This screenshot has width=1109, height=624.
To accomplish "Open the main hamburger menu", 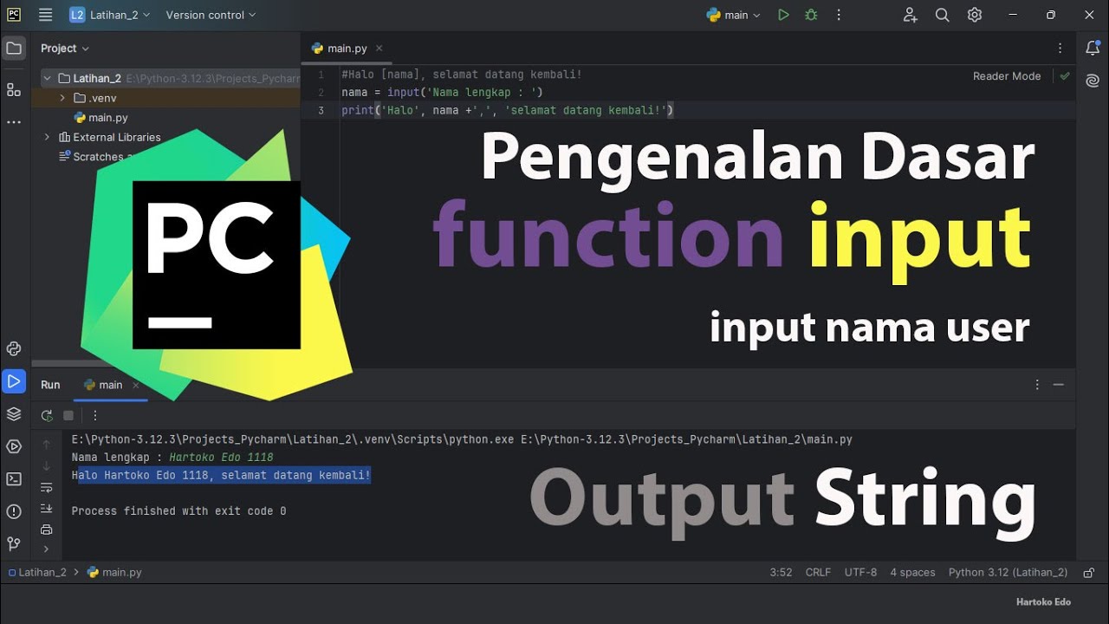I will (x=46, y=15).
